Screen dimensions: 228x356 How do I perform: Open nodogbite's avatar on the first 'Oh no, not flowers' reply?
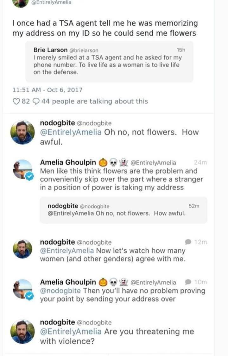(22, 132)
